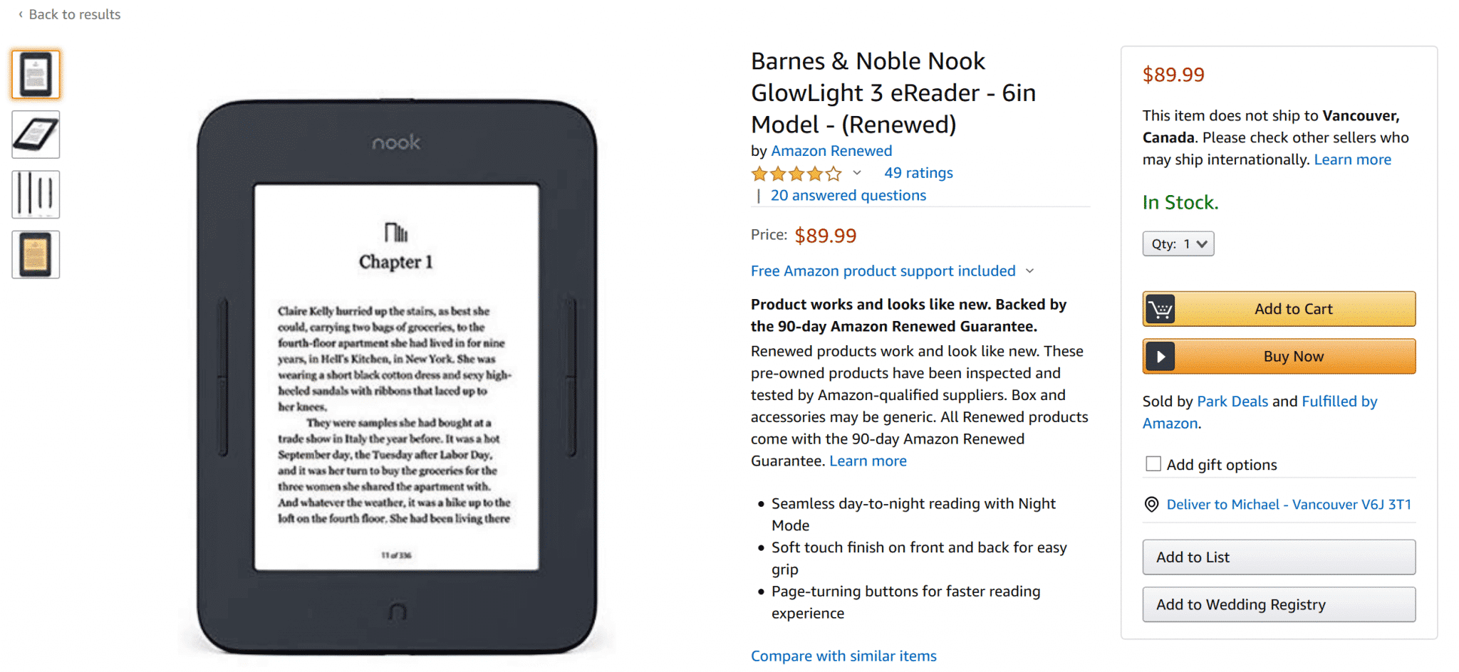Viewport: 1459px width, 672px height.
Task: Select the side-profile Nook thumbnail
Action: tap(36, 194)
